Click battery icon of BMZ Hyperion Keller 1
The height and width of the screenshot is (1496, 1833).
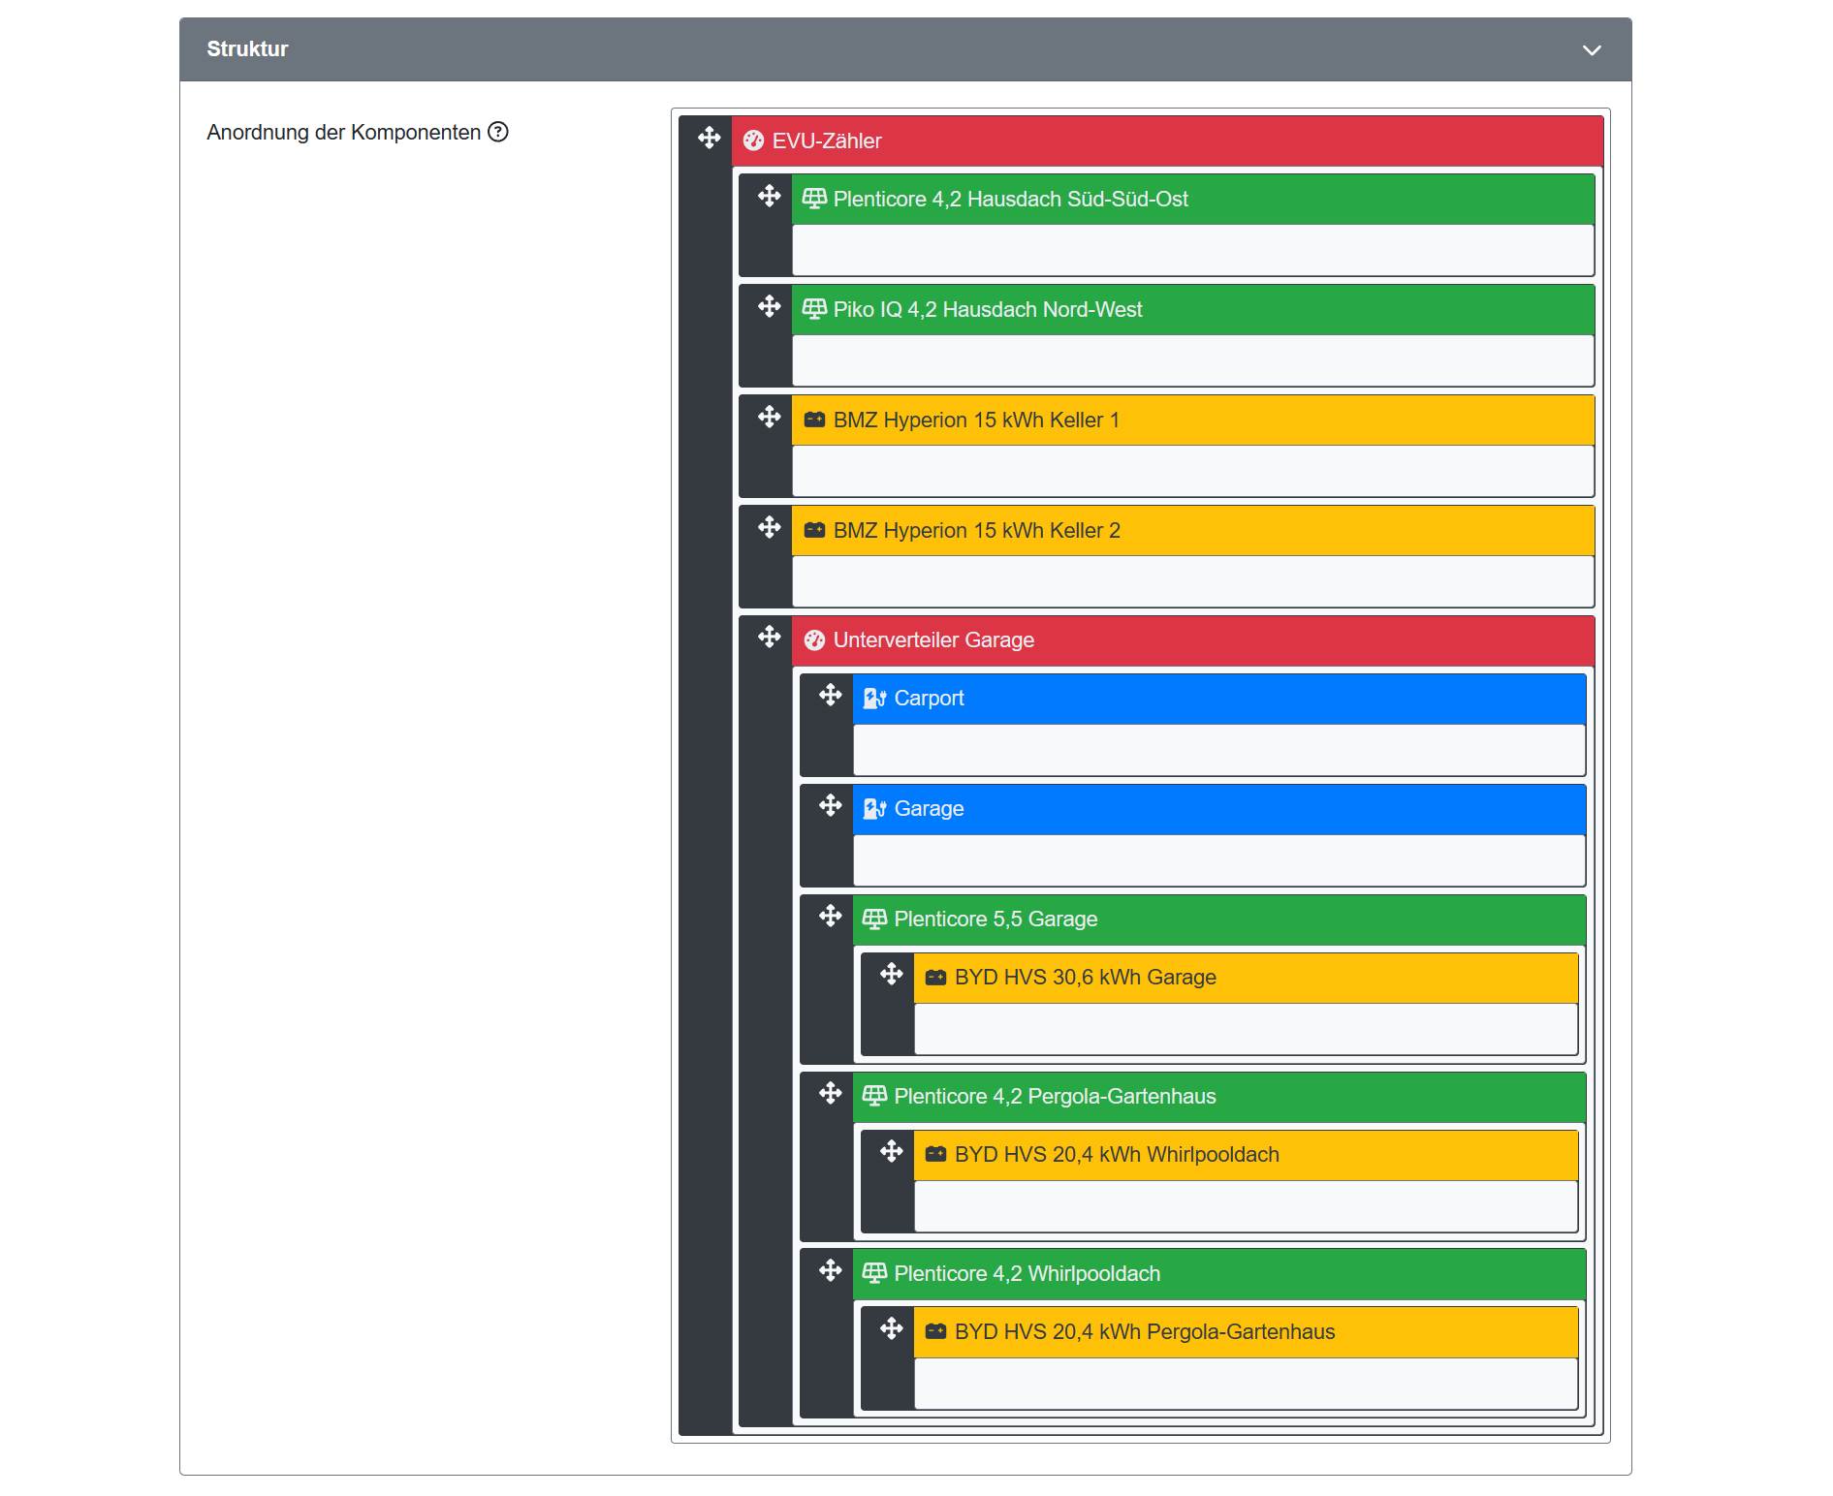tap(815, 420)
